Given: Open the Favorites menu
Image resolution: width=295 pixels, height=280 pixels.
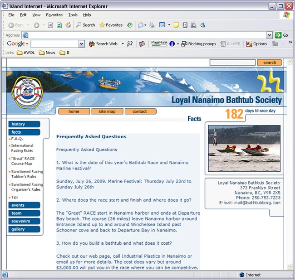Looking at the screenshot, I should coord(54,15).
